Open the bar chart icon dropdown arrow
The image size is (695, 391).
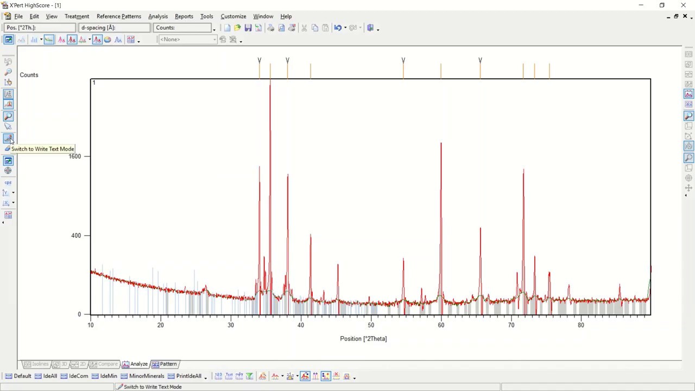[41, 40]
